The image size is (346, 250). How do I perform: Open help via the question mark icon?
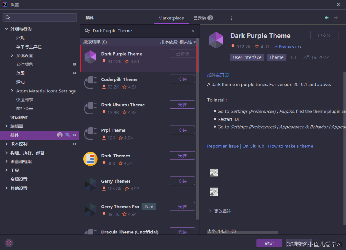pos(9,243)
